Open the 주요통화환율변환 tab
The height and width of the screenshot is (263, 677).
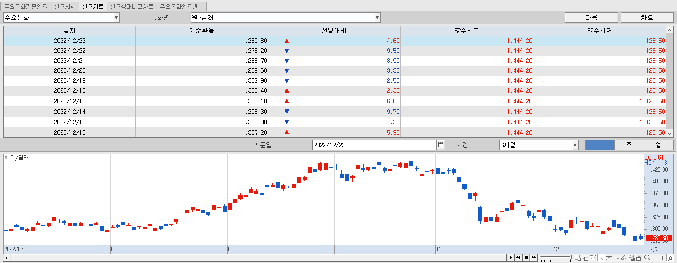[x=182, y=7]
